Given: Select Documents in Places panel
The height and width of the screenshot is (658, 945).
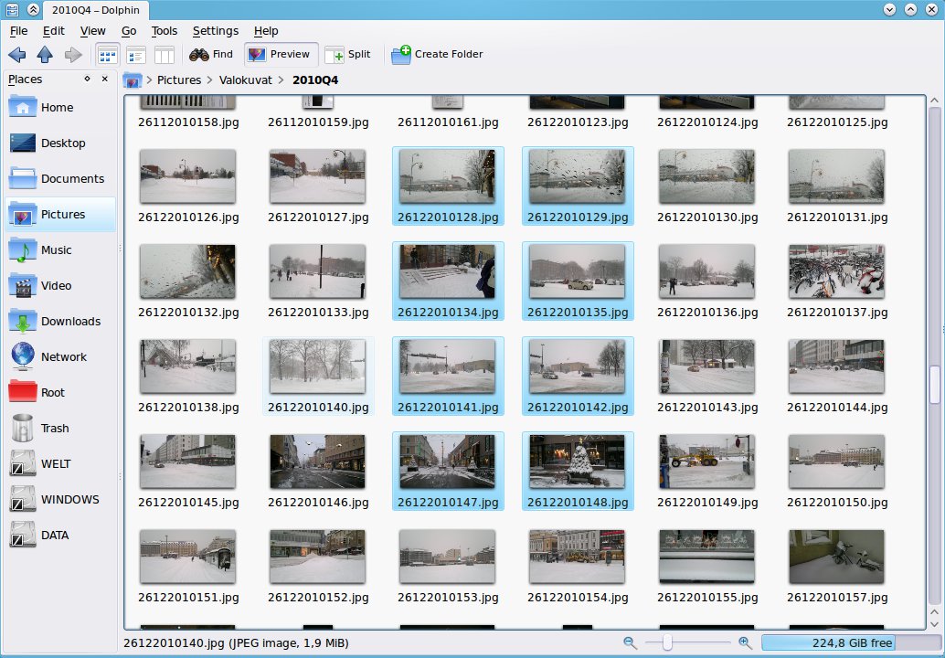Looking at the screenshot, I should [60, 179].
